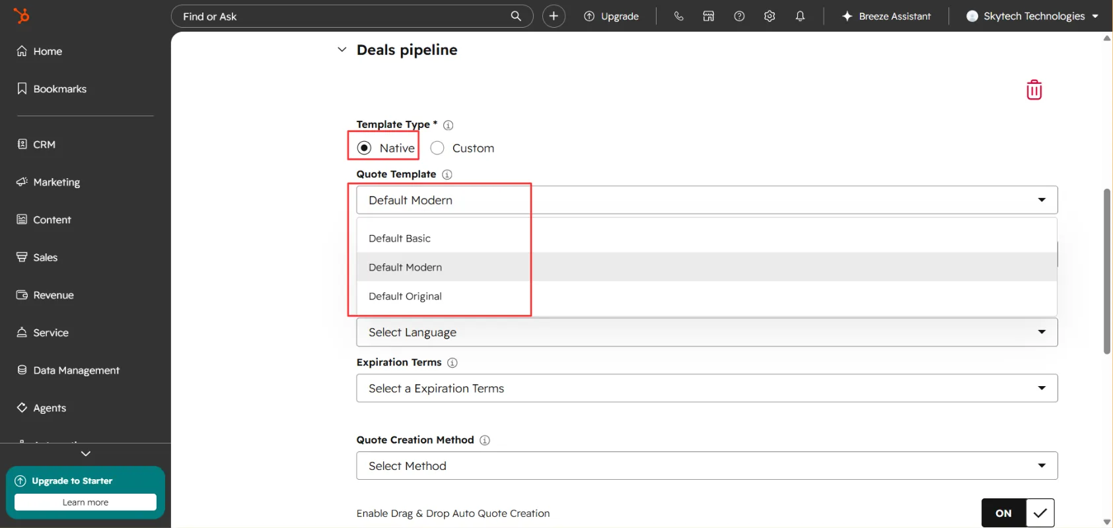Open the settings gear icon

770,16
